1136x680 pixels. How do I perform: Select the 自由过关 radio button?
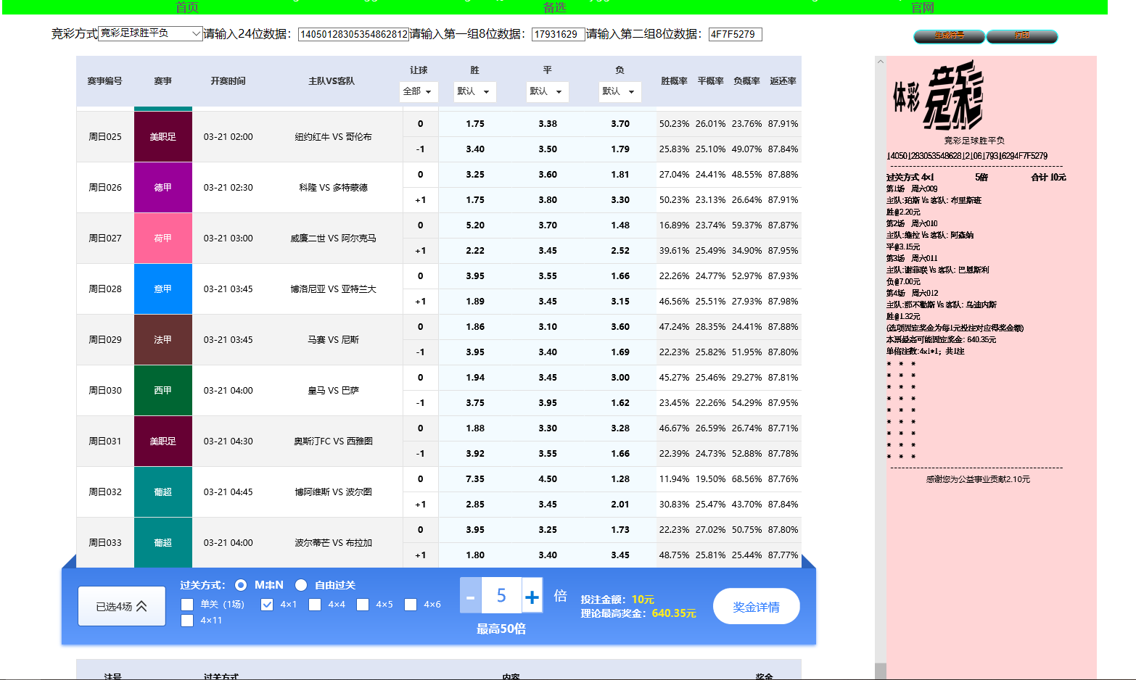(x=301, y=585)
